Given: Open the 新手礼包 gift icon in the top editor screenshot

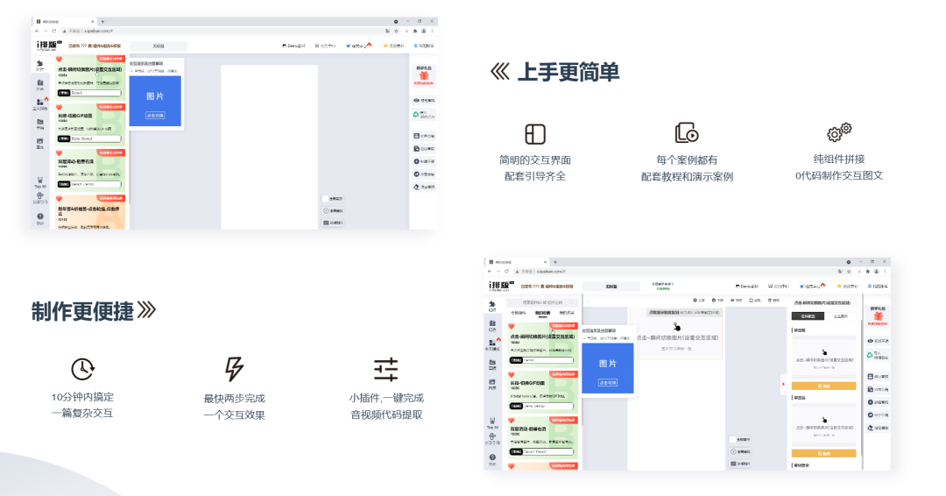Looking at the screenshot, I should tap(424, 77).
